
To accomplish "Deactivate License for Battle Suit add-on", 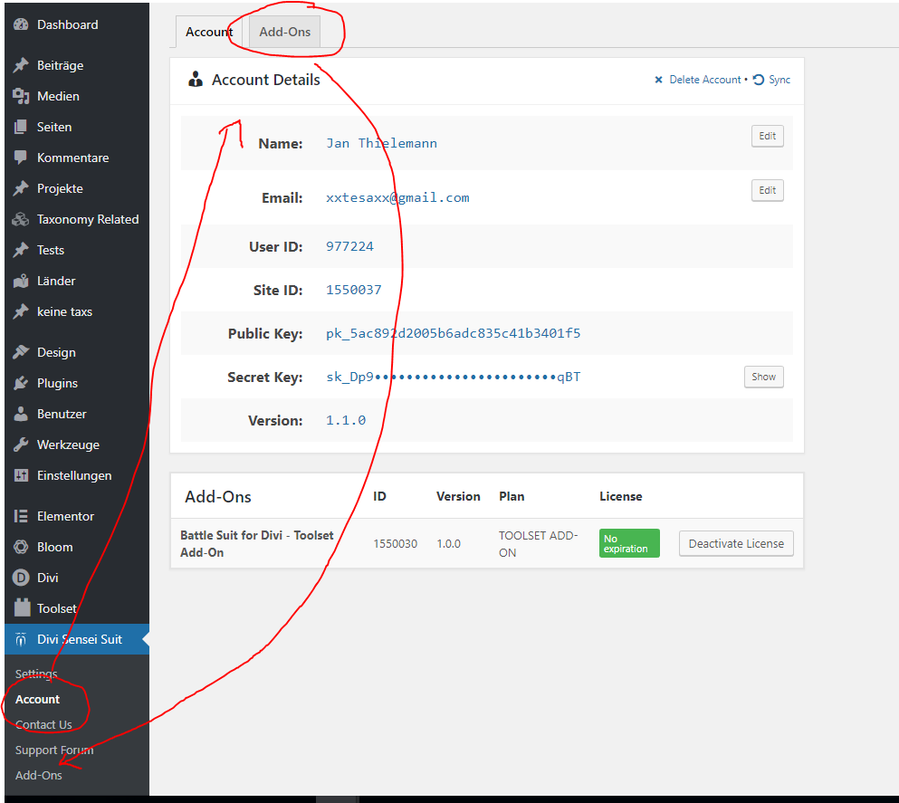I will click(736, 543).
